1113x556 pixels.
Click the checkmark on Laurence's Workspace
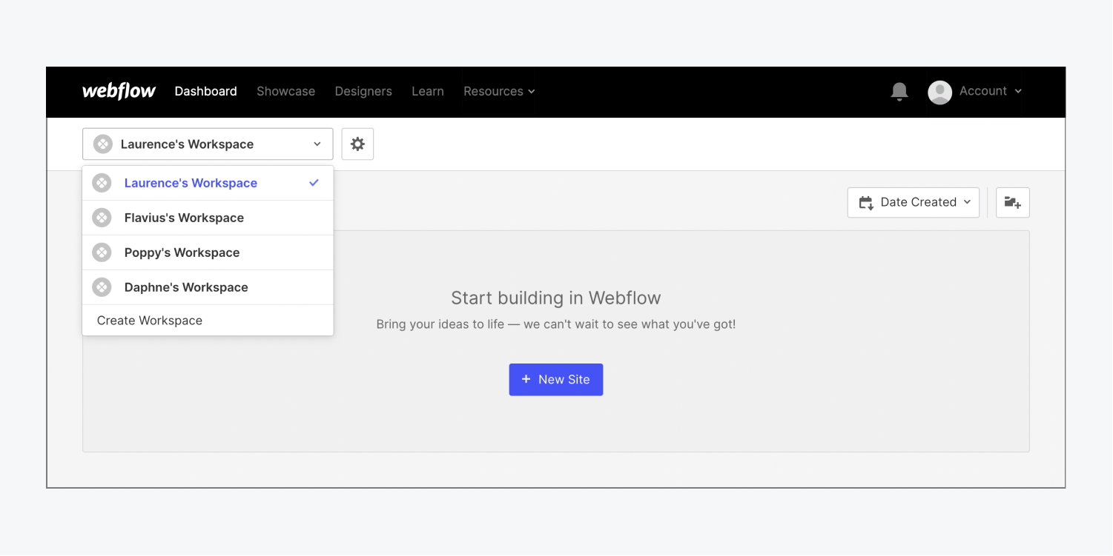pos(314,183)
